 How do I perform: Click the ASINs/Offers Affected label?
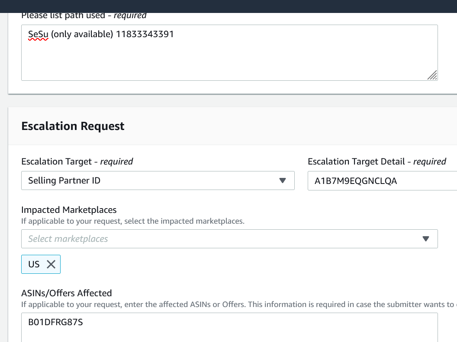click(66, 293)
